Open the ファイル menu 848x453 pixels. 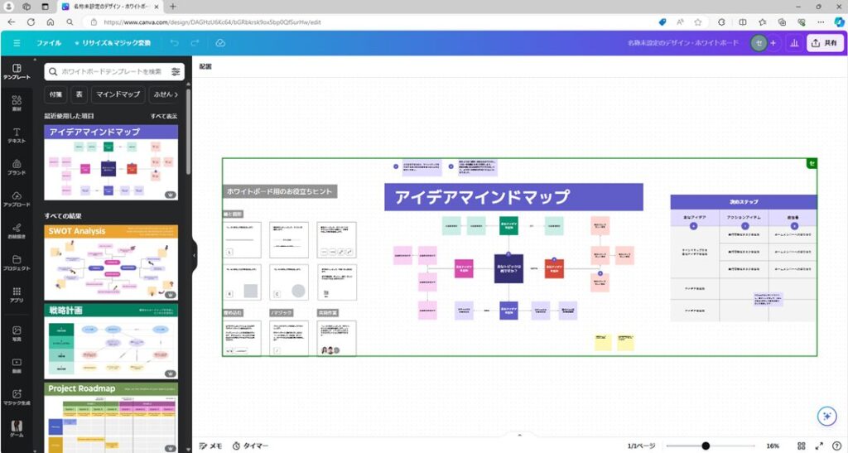48,42
